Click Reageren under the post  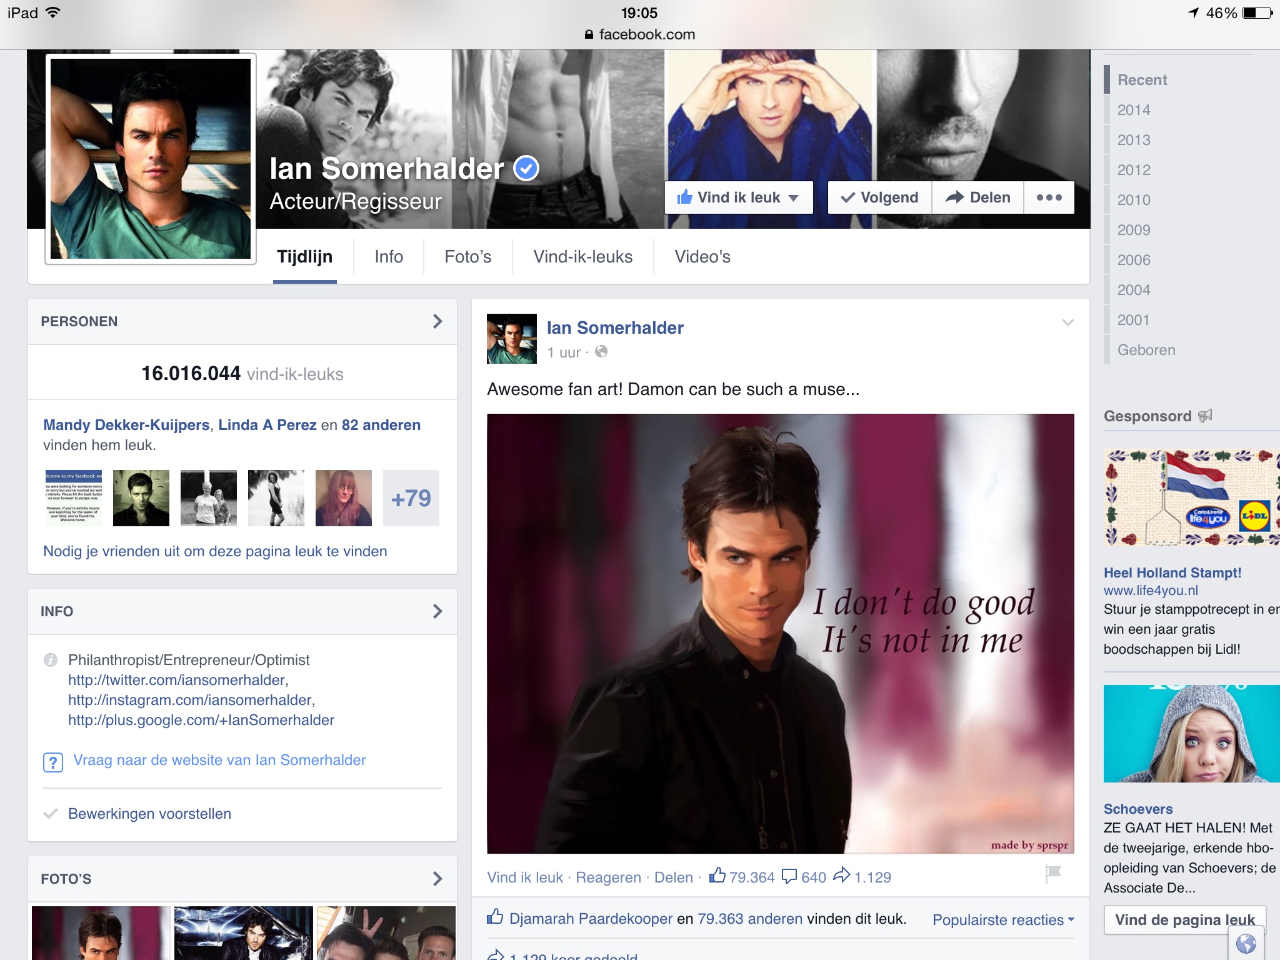pos(608,877)
